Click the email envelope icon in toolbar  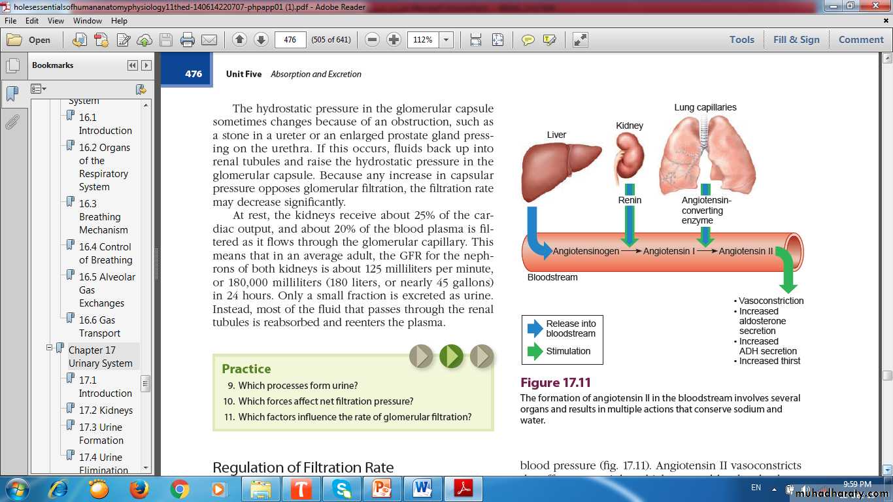pyautogui.click(x=209, y=40)
